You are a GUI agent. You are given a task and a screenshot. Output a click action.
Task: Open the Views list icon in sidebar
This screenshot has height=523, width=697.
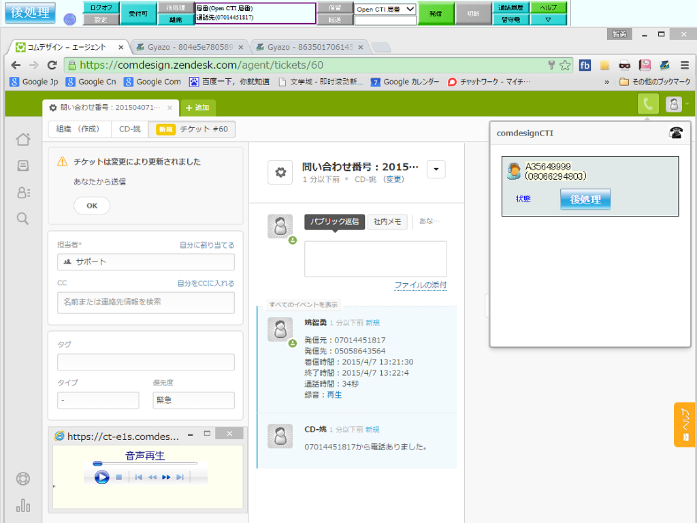coord(23,165)
